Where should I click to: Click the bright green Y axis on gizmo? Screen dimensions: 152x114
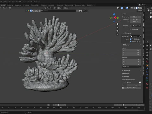pos(118,18)
